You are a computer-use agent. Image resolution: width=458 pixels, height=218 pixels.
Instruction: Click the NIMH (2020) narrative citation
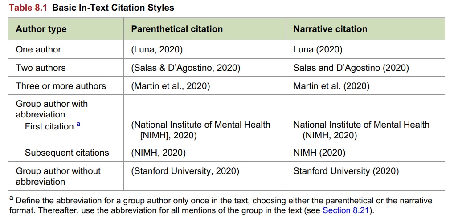[319, 153]
